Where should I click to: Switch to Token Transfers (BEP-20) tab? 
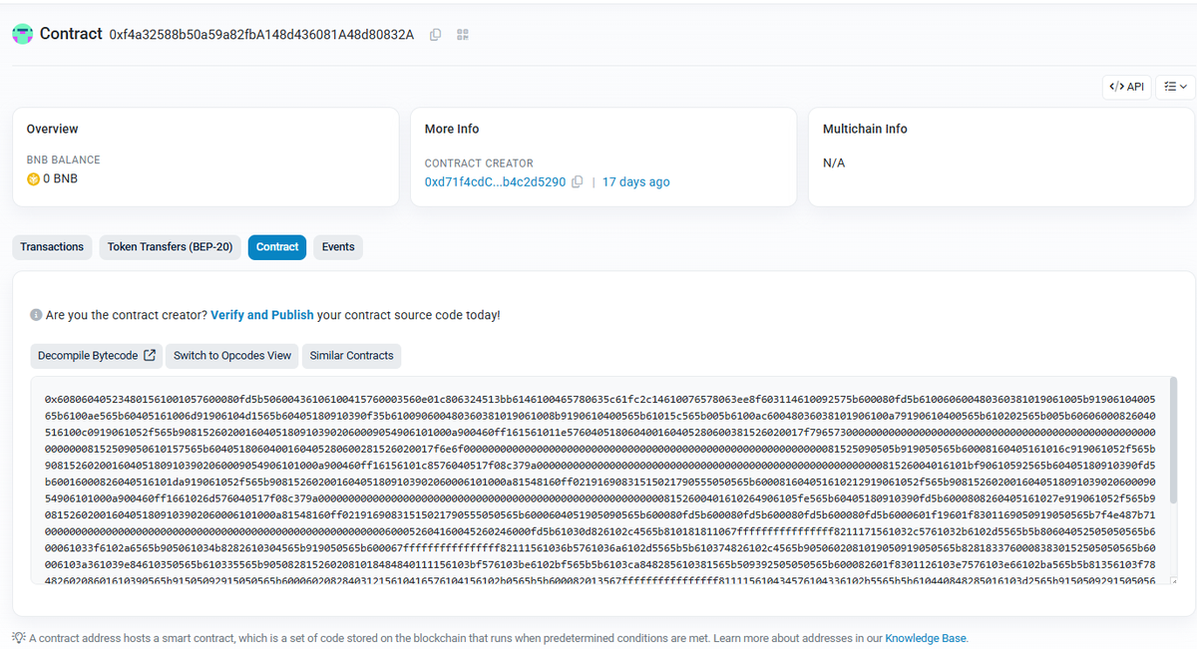(171, 247)
